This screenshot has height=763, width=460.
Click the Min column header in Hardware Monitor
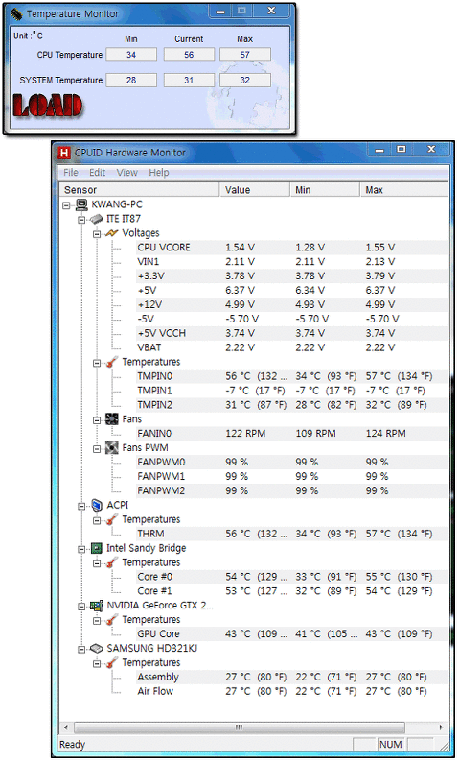coord(325,190)
